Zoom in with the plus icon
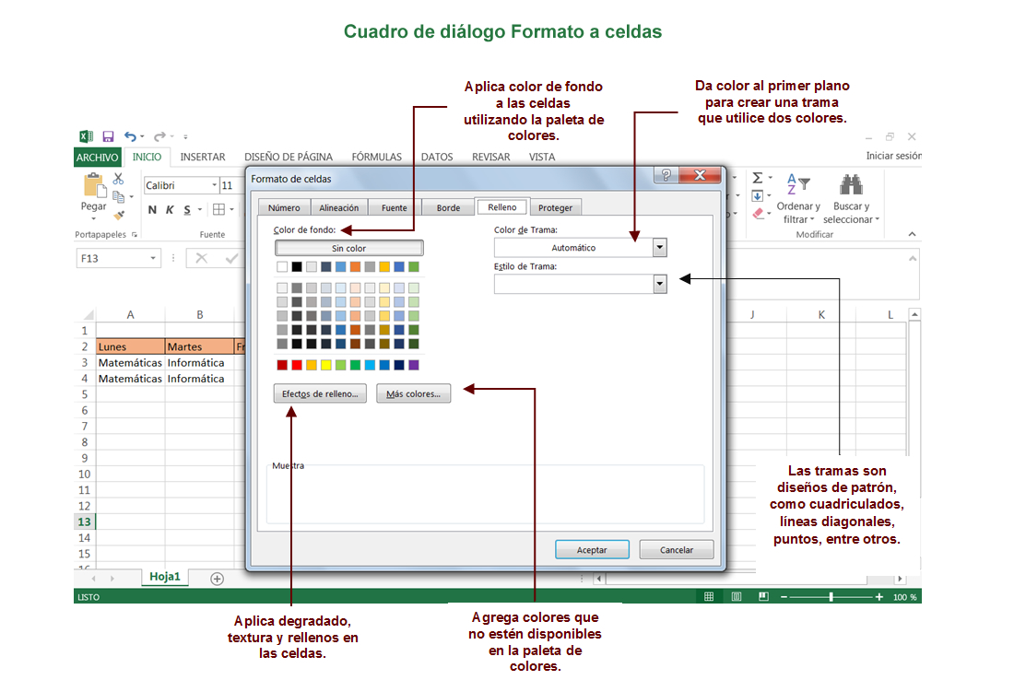1014x680 pixels. click(x=878, y=597)
